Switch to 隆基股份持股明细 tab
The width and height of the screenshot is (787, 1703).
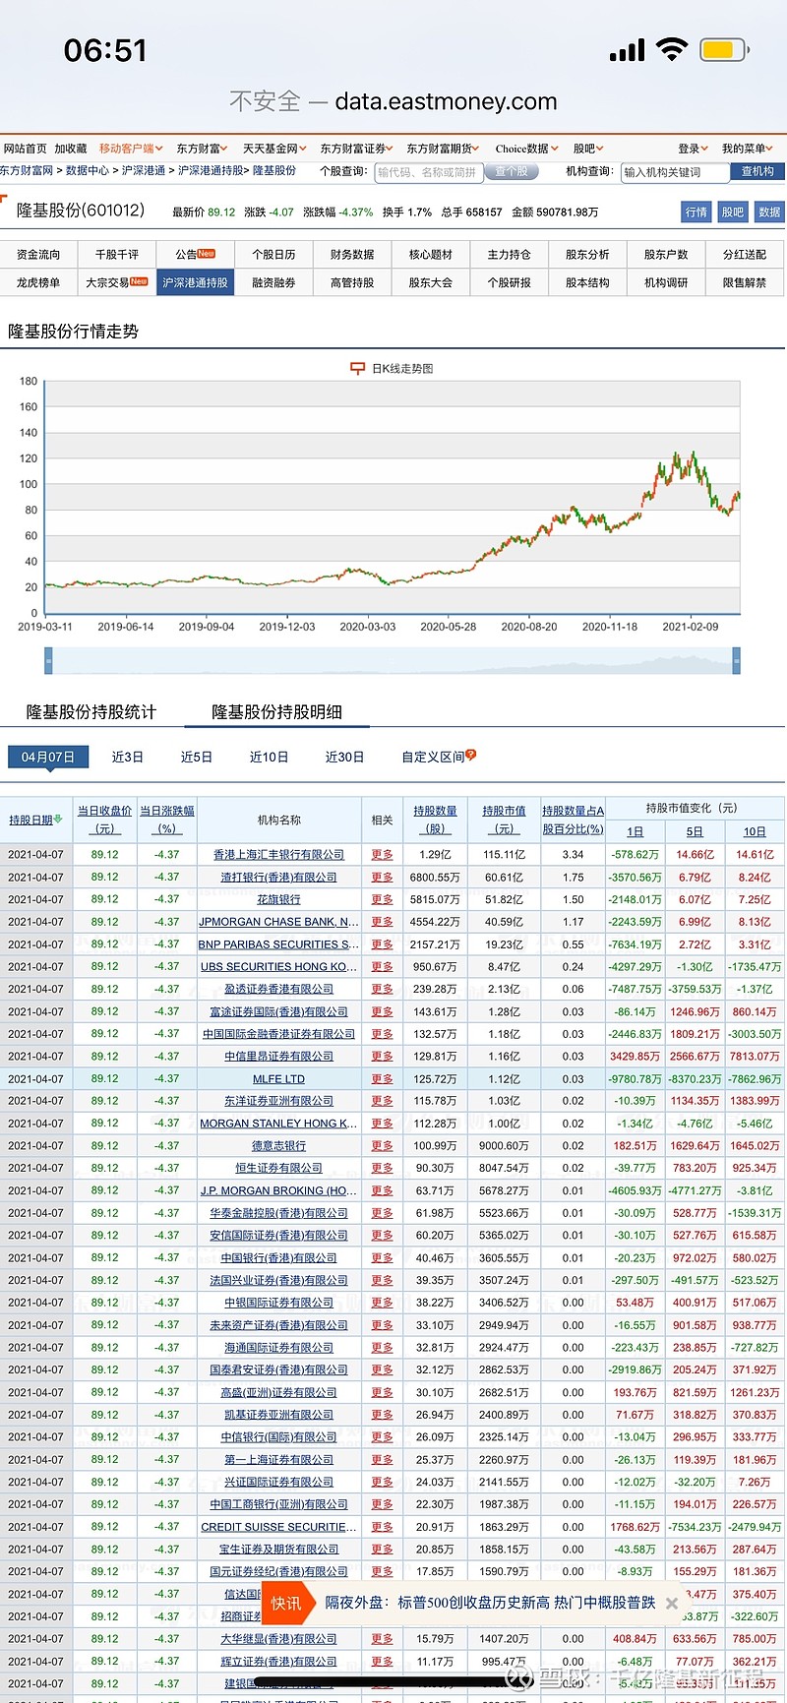tap(277, 711)
